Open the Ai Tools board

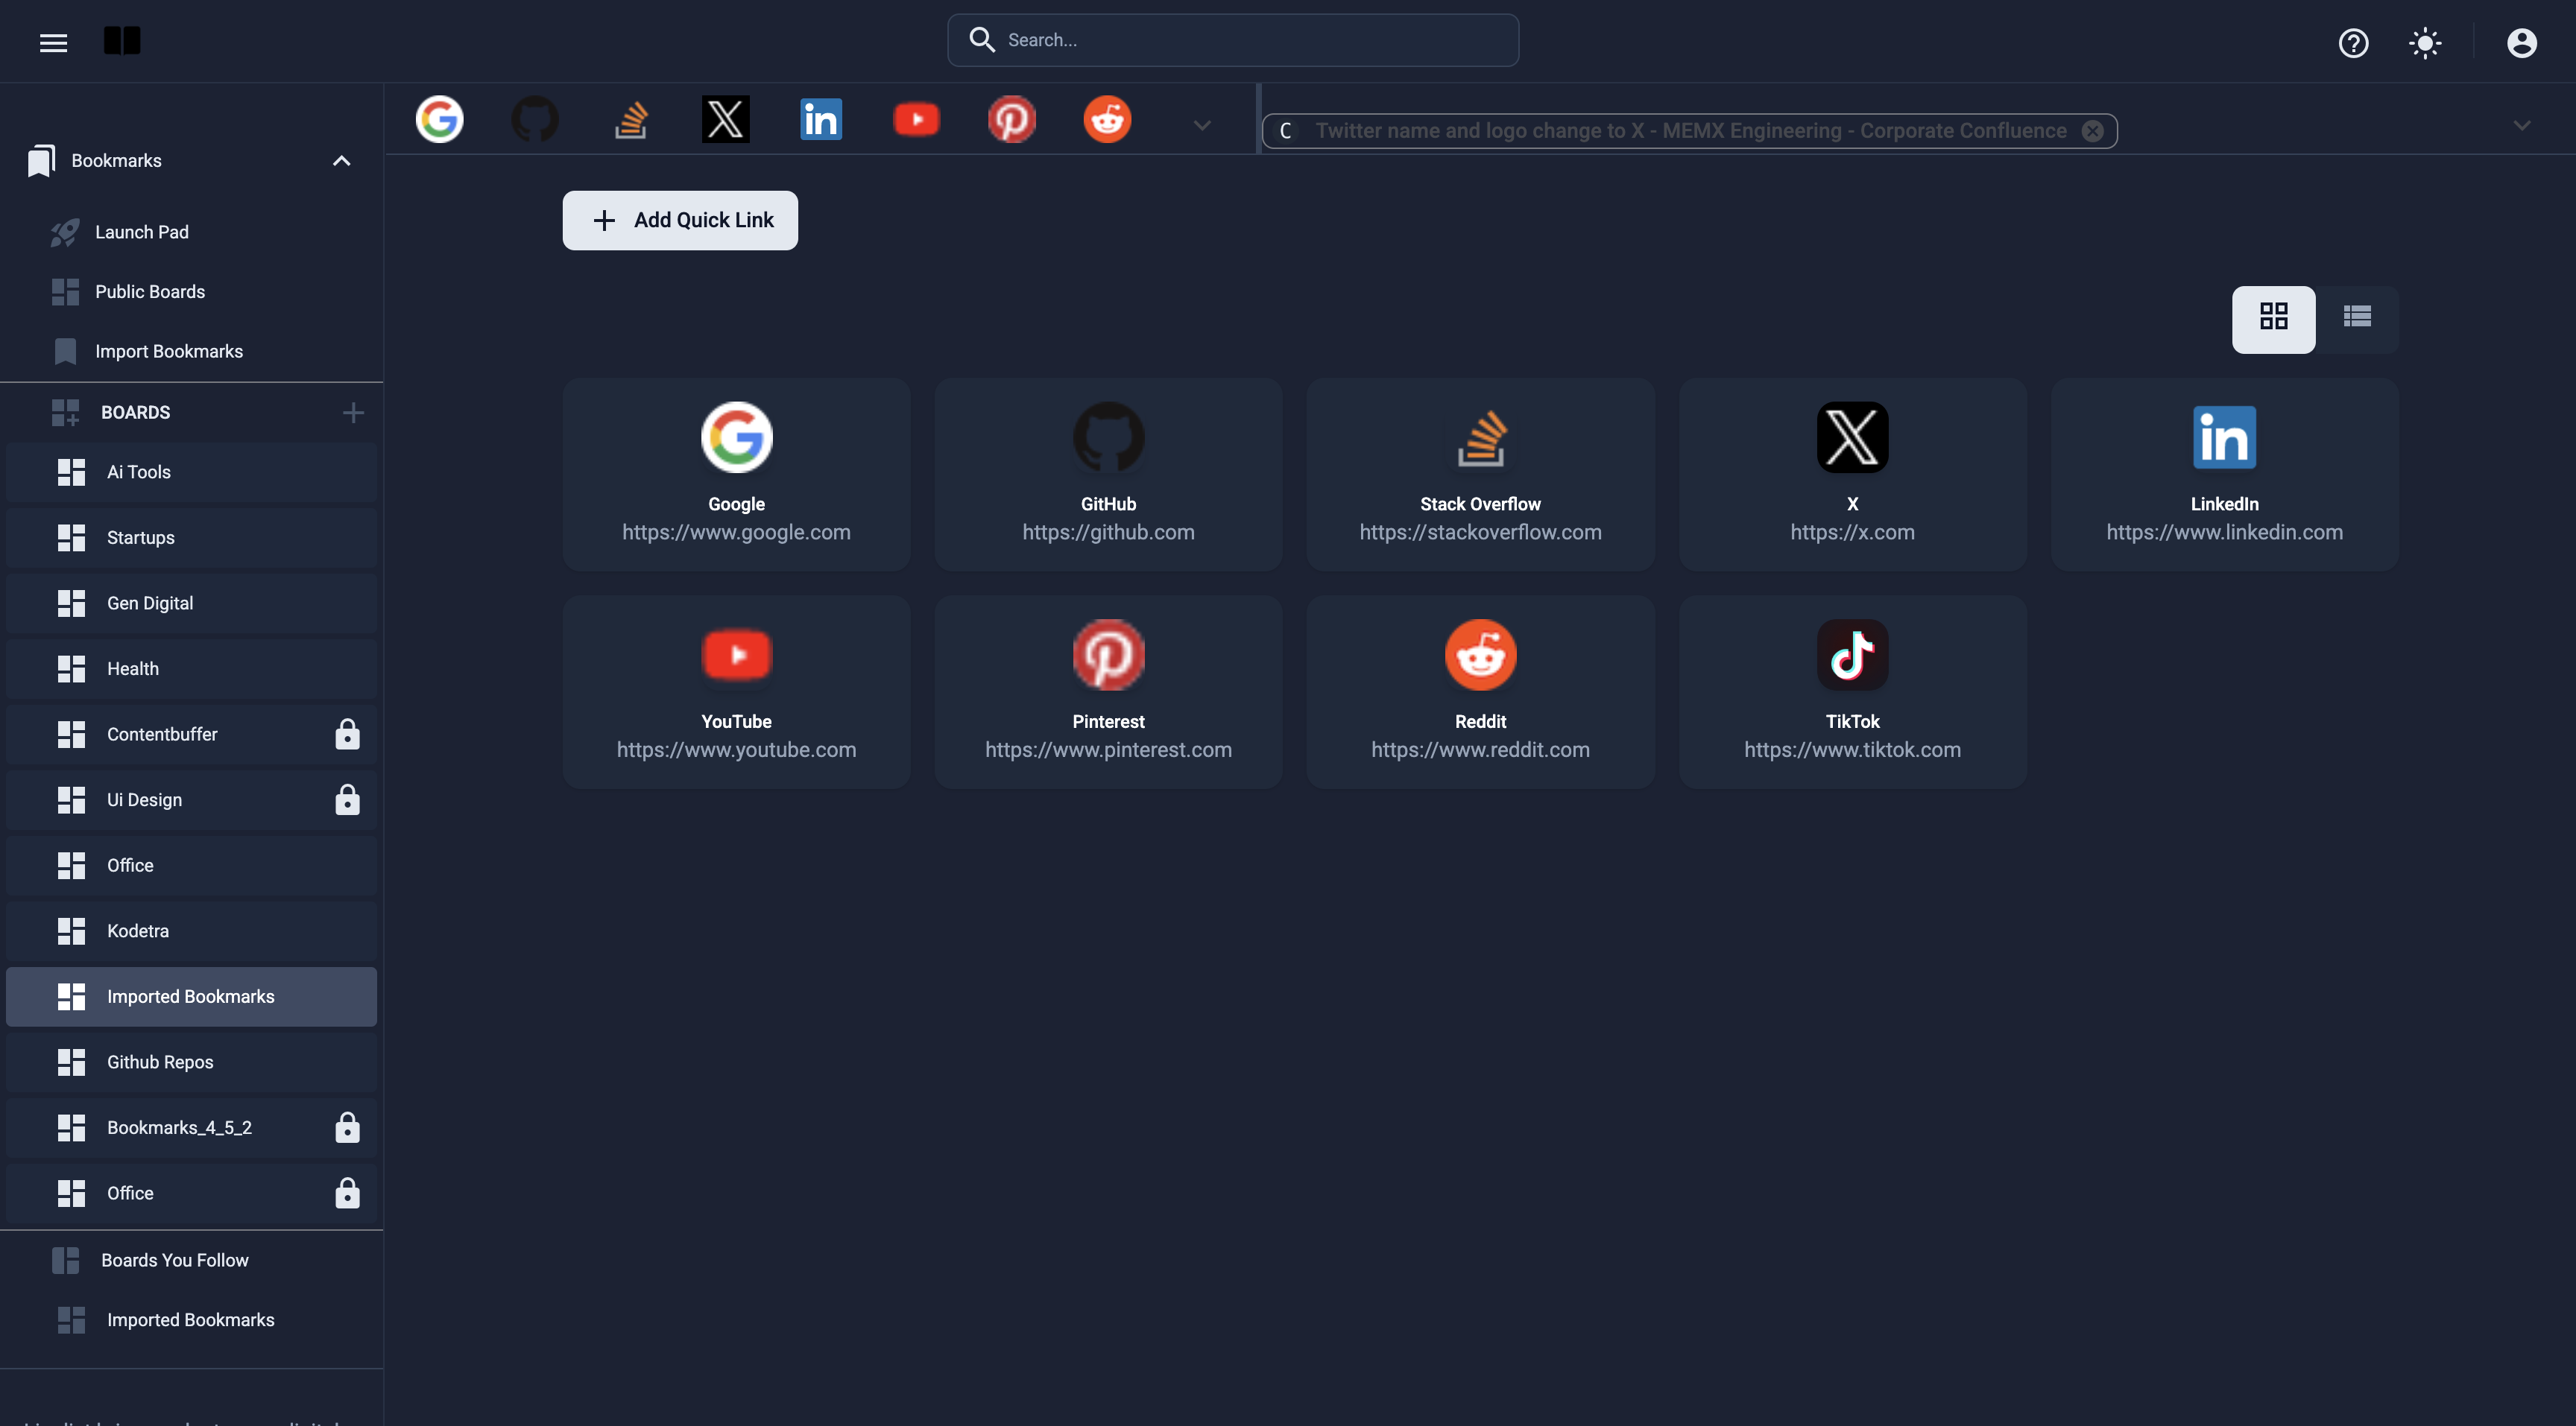click(x=191, y=472)
